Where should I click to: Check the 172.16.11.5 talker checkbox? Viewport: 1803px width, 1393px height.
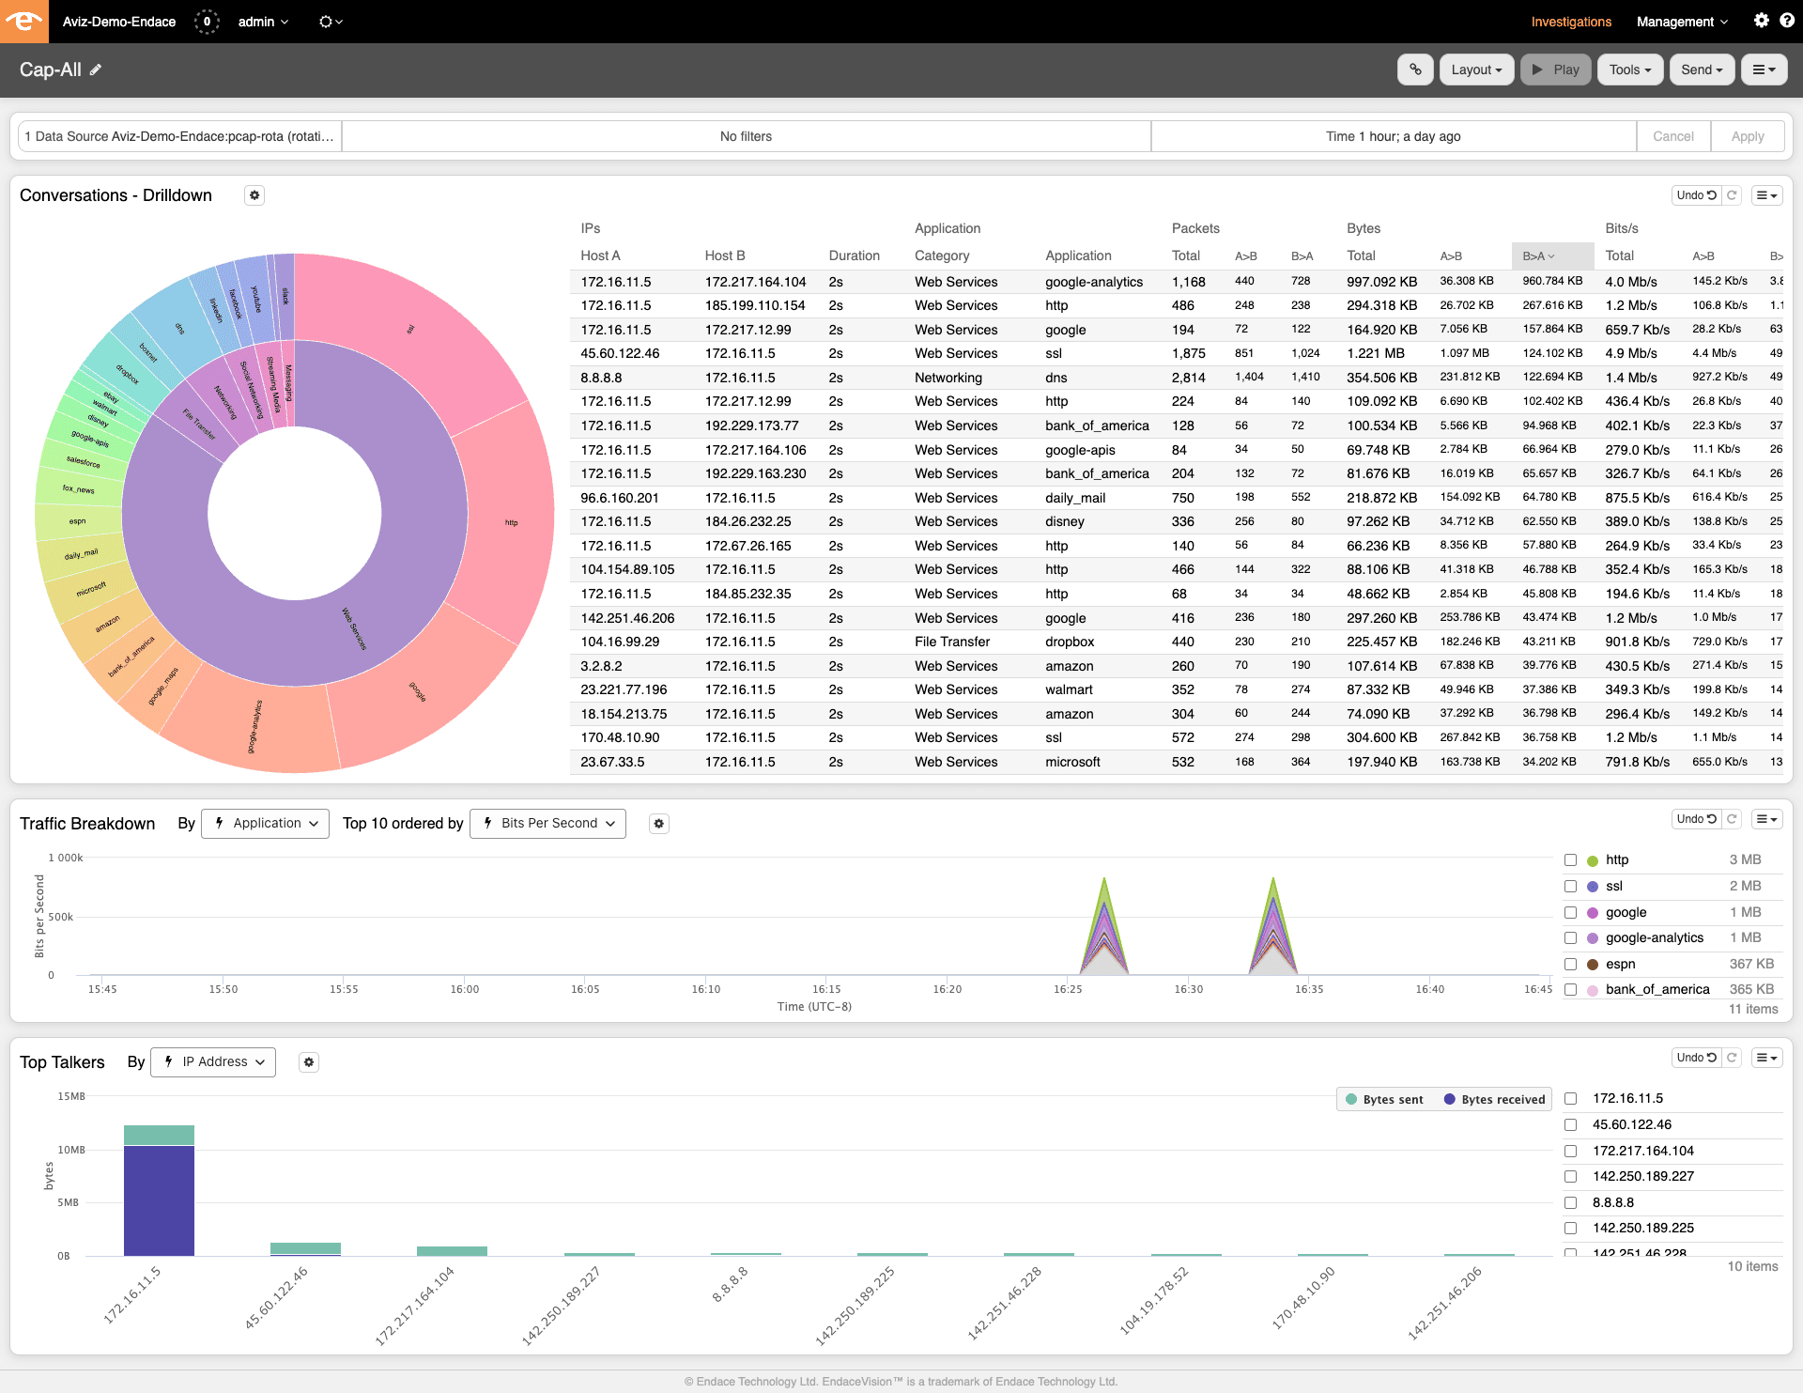1570,1099
